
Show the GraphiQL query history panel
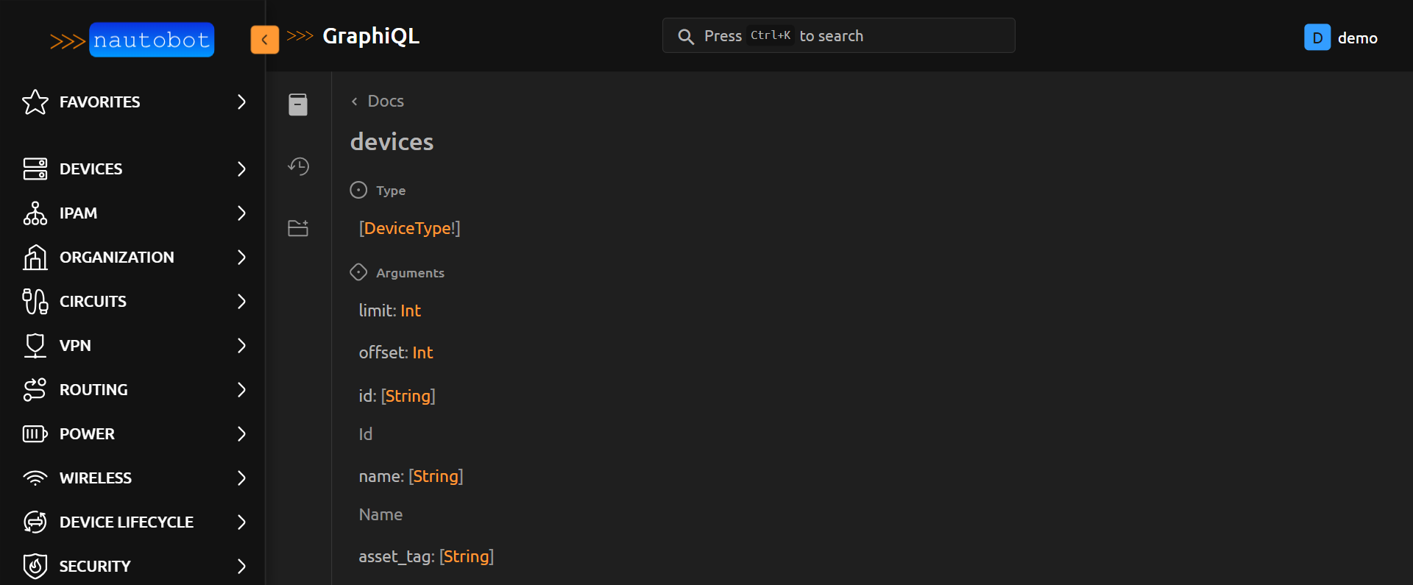point(298,166)
